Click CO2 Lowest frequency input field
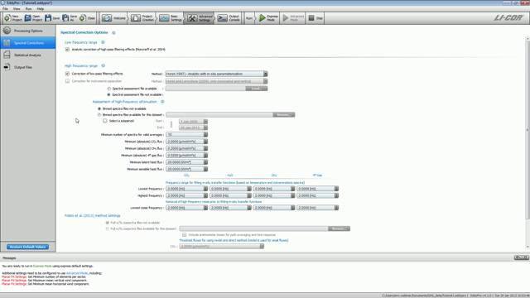The image size is (530, 298). click(186, 189)
